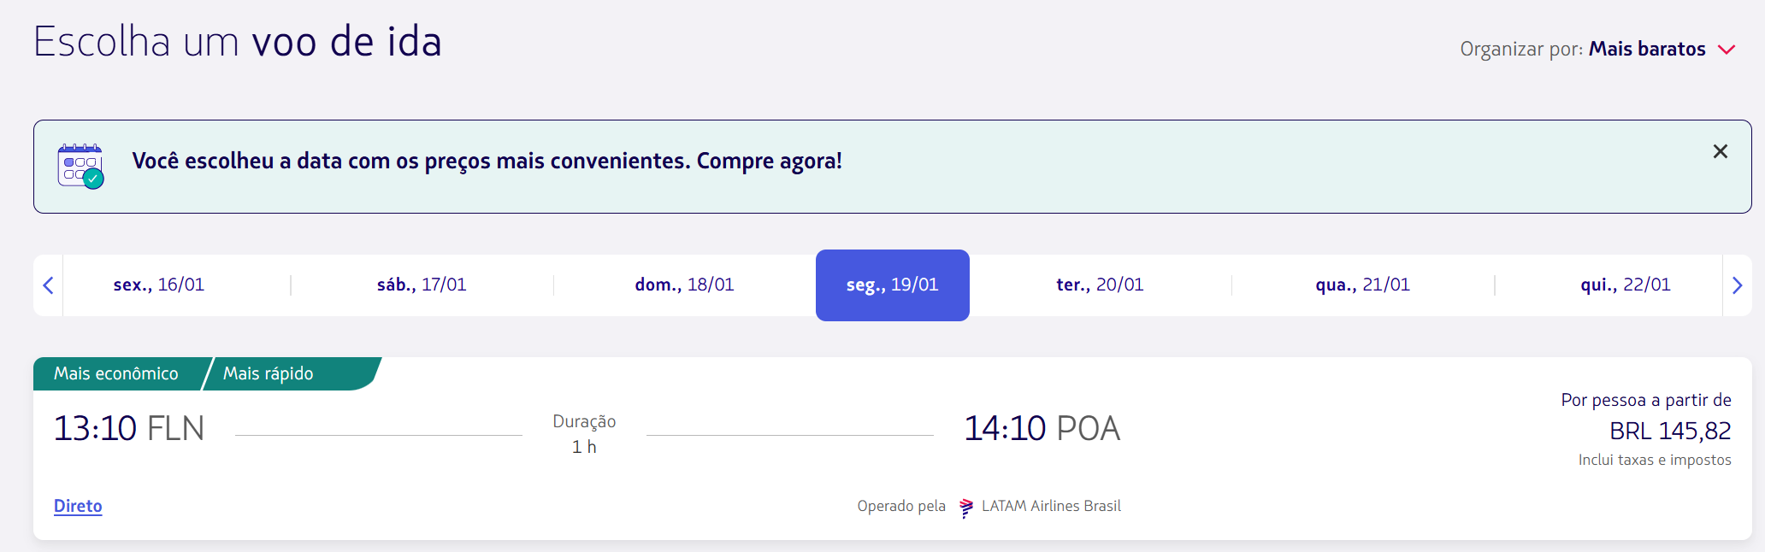Select the sex., 16/01 date tab

point(159,285)
